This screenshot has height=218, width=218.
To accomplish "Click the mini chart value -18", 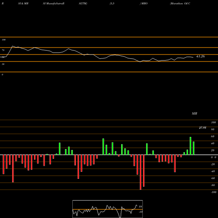I will tap(140, 212).
